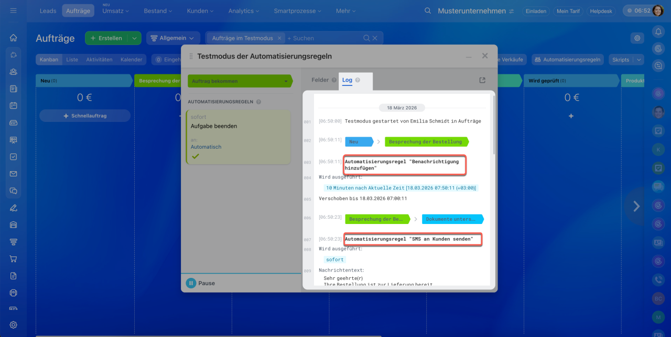
Task: Go to the home icon in left sidebar
Action: (14, 38)
